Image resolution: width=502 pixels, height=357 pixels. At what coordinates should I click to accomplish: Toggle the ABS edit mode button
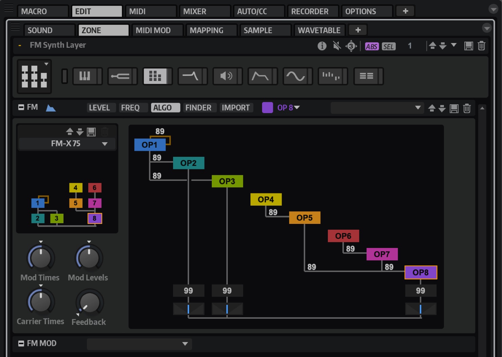click(372, 46)
